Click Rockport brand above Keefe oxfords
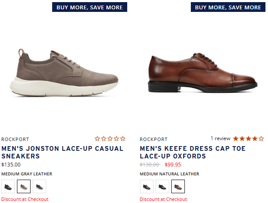The width and height of the screenshot is (268, 203). [154, 139]
